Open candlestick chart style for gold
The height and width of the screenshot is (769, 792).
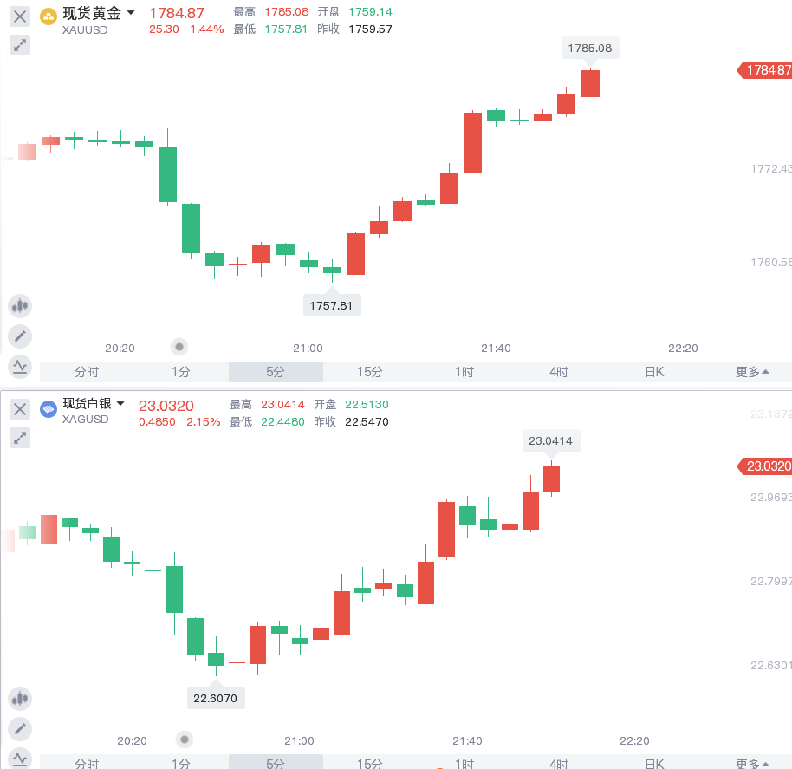20,306
